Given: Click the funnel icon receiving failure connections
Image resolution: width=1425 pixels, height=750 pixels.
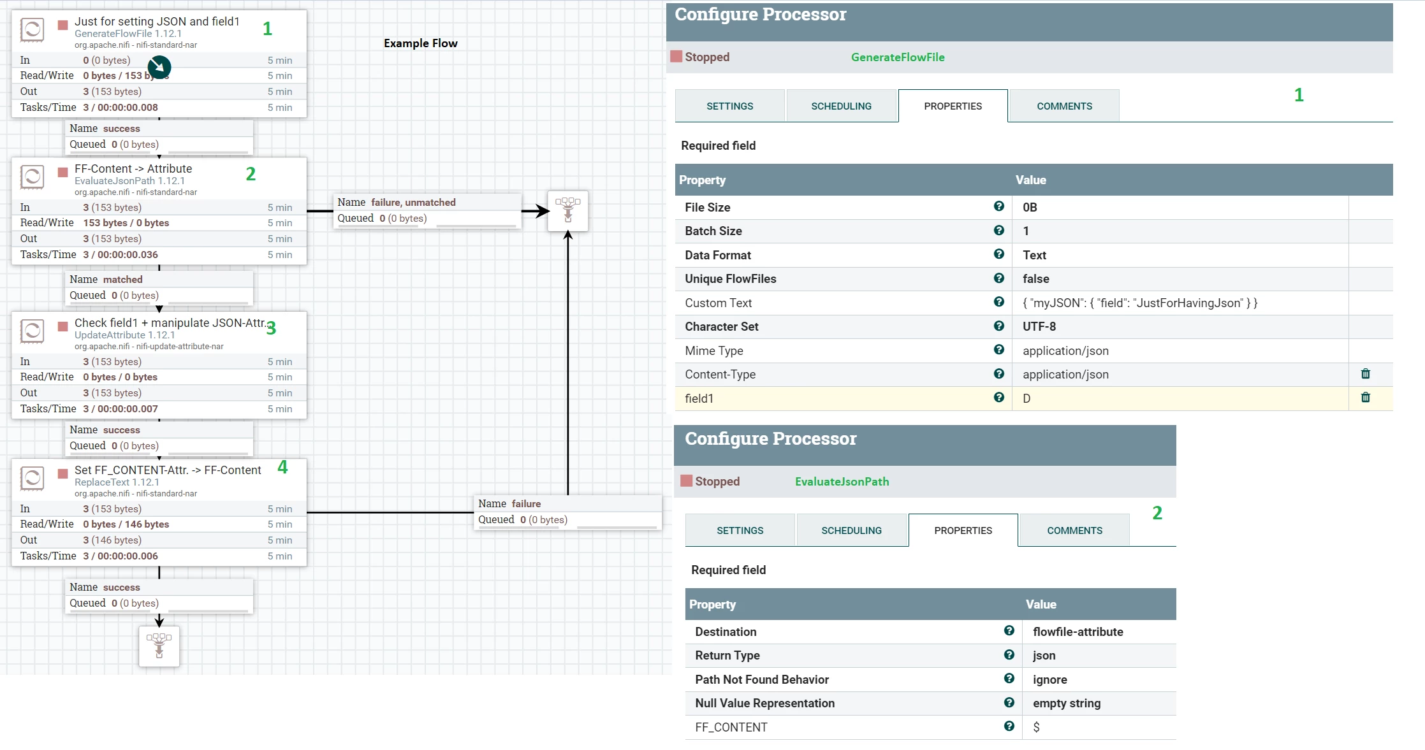Looking at the screenshot, I should (x=568, y=211).
